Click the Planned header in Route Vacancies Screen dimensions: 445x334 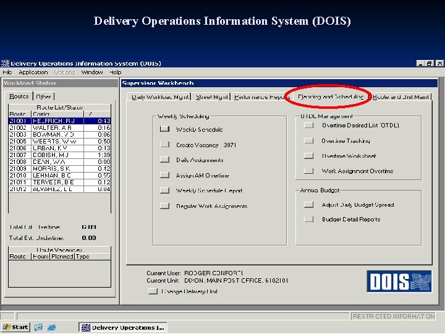62,257
